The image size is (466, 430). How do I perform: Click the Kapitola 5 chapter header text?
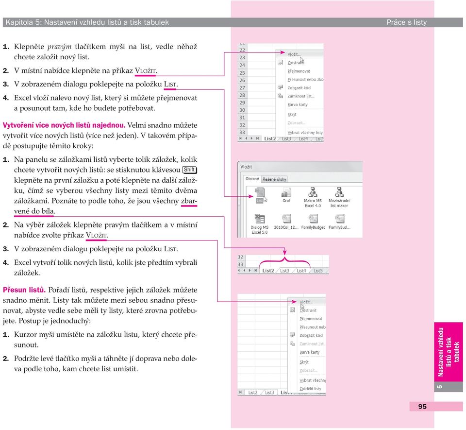[x=87, y=22]
